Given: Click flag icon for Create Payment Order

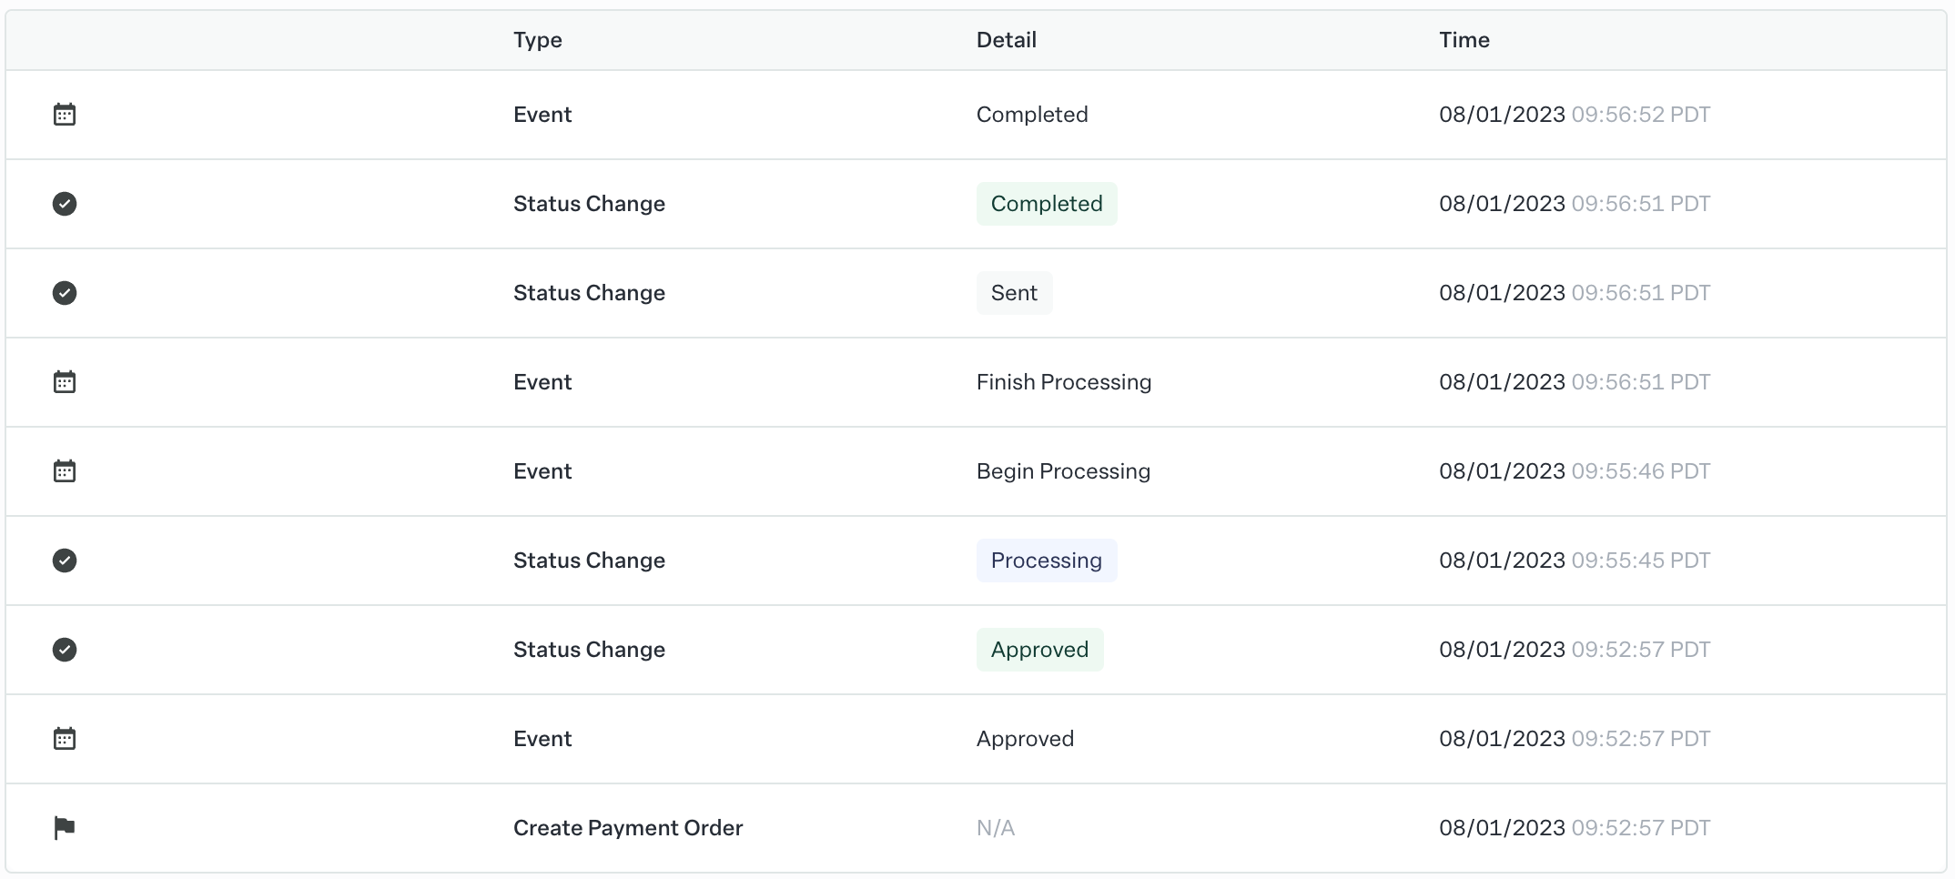Looking at the screenshot, I should [65, 828].
